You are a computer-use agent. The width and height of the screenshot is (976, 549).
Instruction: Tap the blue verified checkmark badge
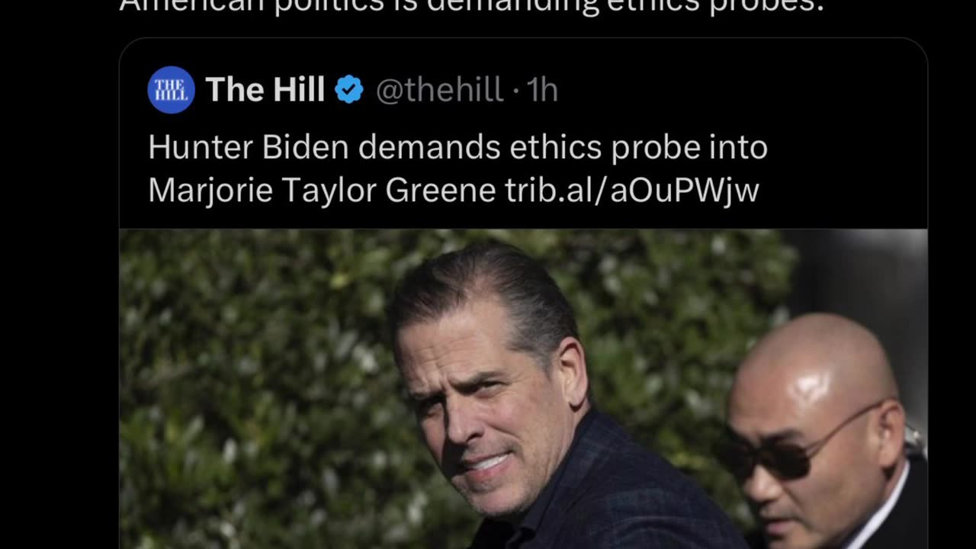click(349, 90)
